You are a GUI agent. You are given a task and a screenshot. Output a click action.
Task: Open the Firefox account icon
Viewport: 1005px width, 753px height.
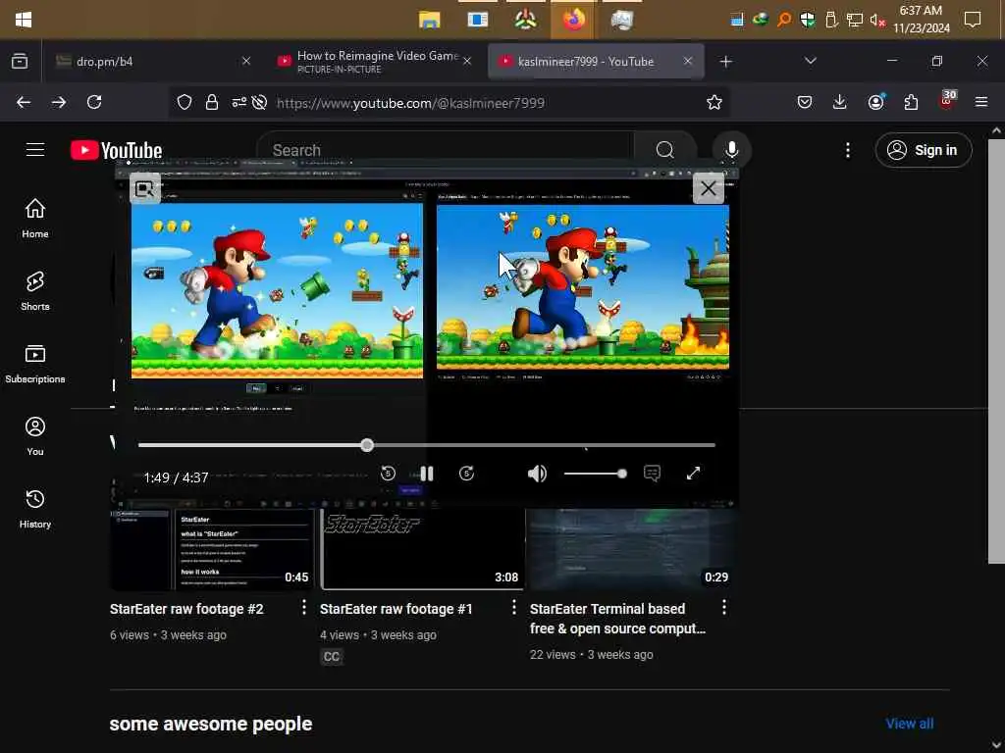point(876,102)
